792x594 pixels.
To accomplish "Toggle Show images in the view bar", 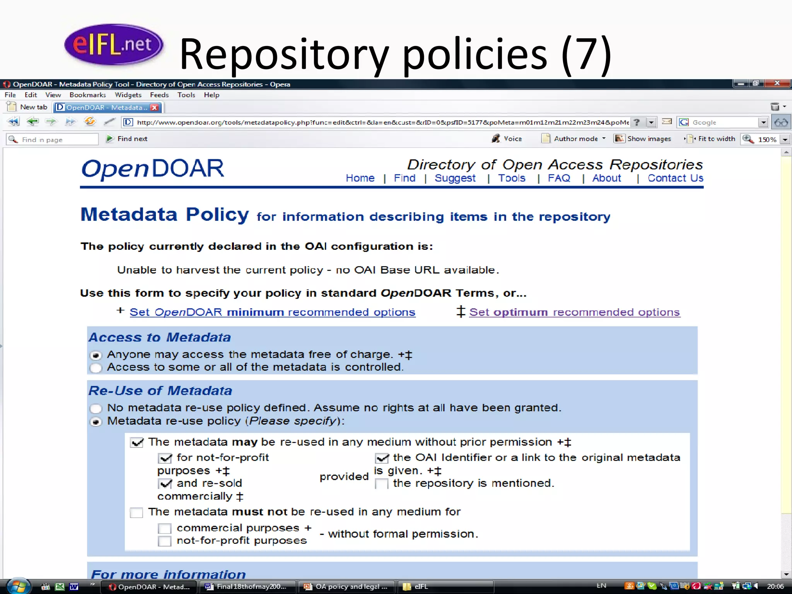I will [x=643, y=138].
